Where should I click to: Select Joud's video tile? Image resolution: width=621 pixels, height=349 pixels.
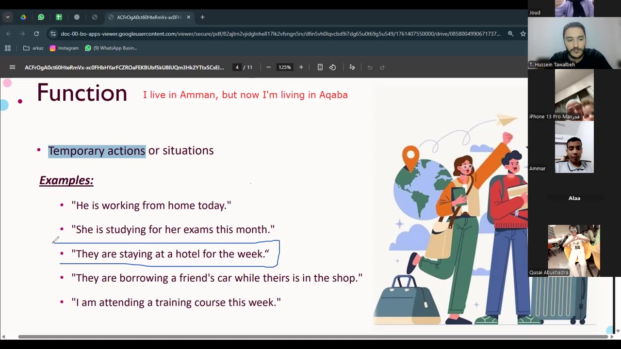click(x=574, y=8)
